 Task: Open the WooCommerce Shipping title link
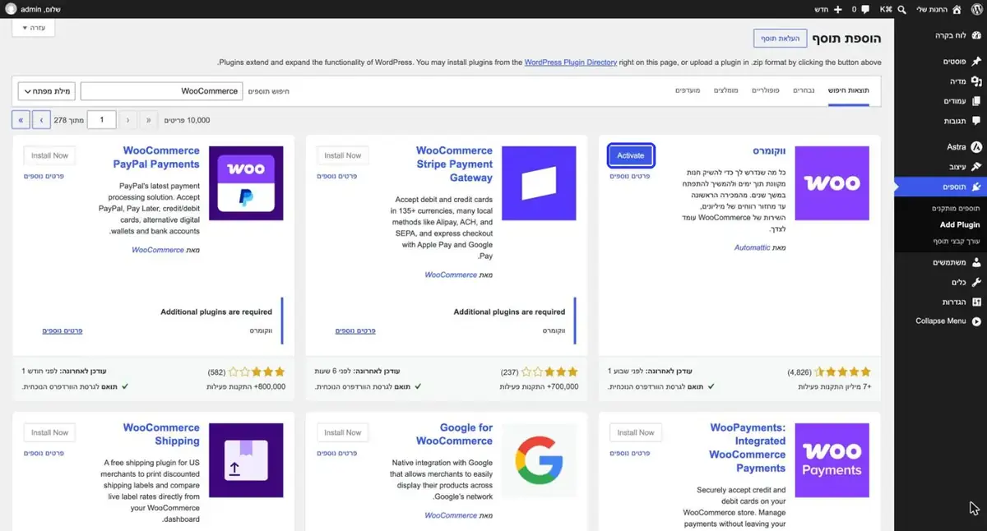click(161, 434)
